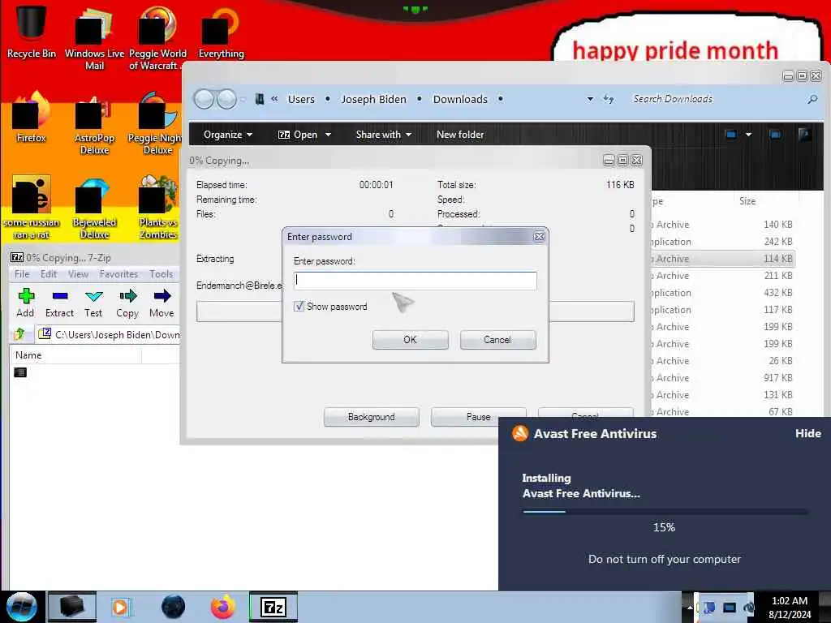Open the media player taskbar icon
Image resolution: width=831 pixels, height=623 pixels.
[122, 607]
